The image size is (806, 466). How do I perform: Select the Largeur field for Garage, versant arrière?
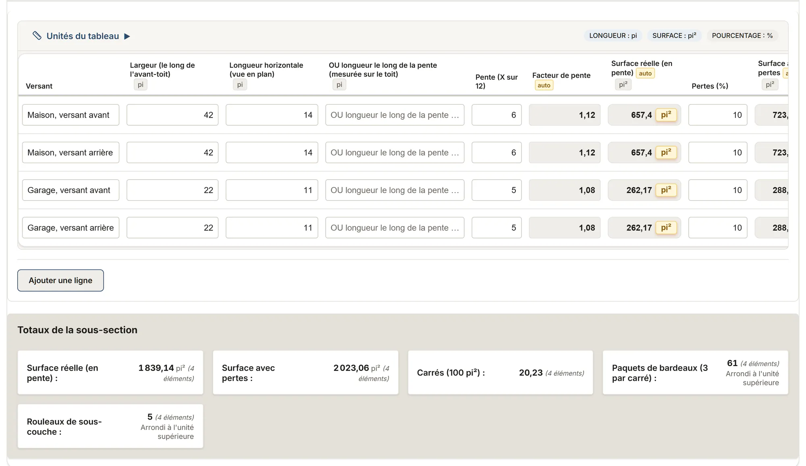click(172, 228)
